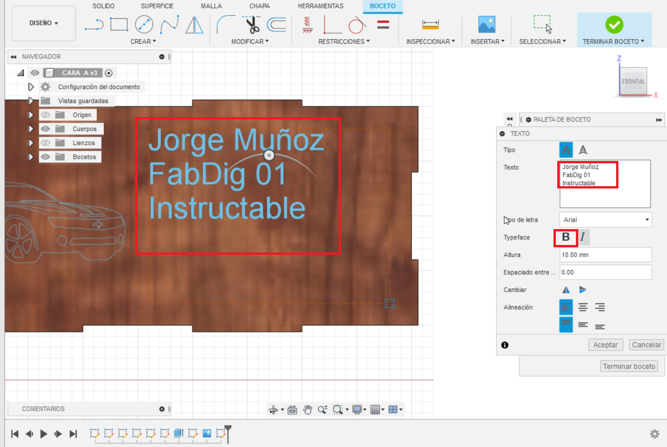Click the Insert image icon

pos(487,24)
